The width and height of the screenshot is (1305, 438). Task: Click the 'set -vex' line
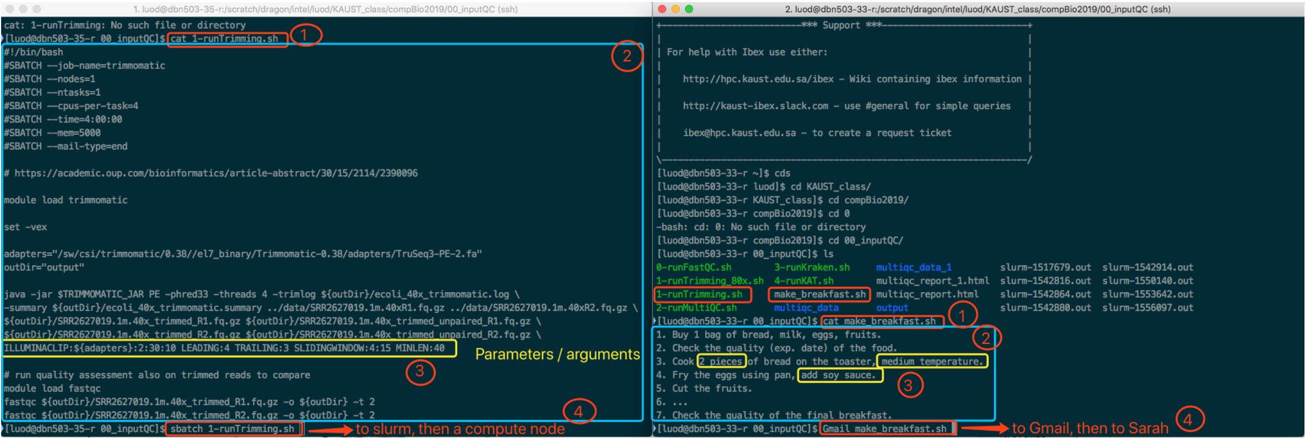click(x=26, y=227)
